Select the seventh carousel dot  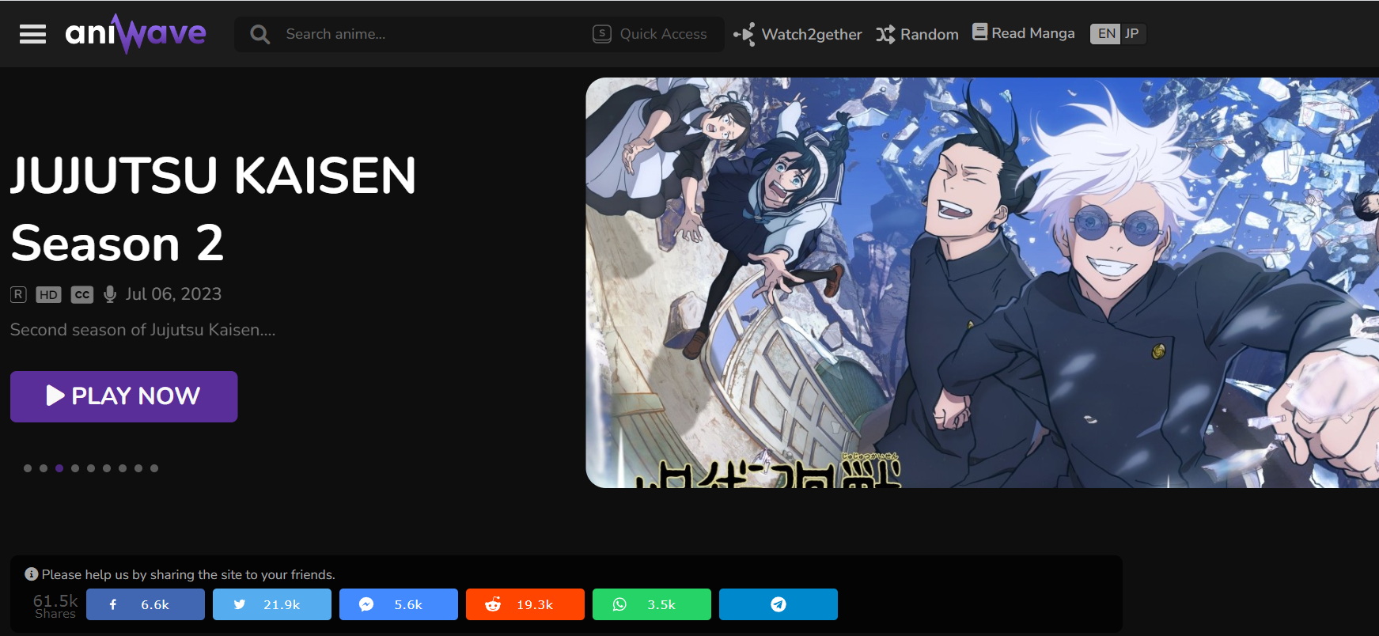pyautogui.click(x=123, y=468)
